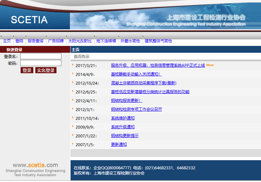Select the 建筑整体气密性 navigation item
Image resolution: width=261 pixels, height=182 pixels.
(158, 41)
